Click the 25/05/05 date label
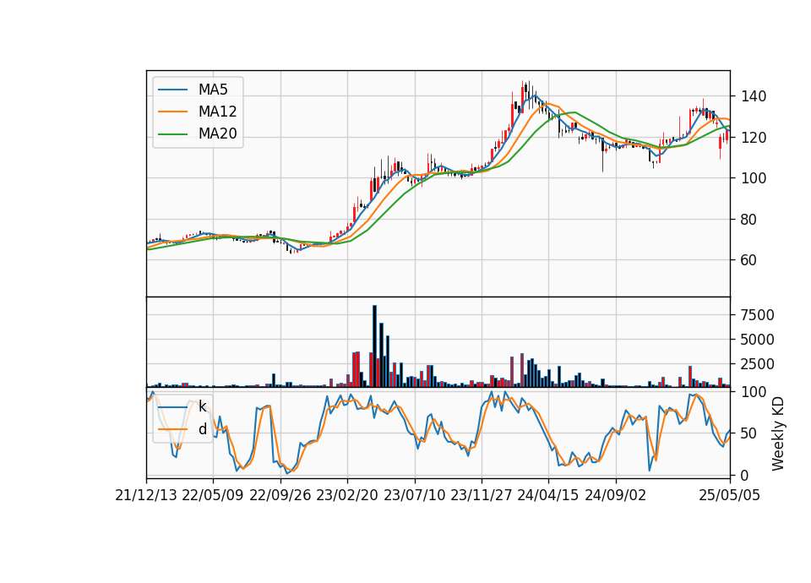Image resolution: width=811 pixels, height=583 pixels. [730, 496]
